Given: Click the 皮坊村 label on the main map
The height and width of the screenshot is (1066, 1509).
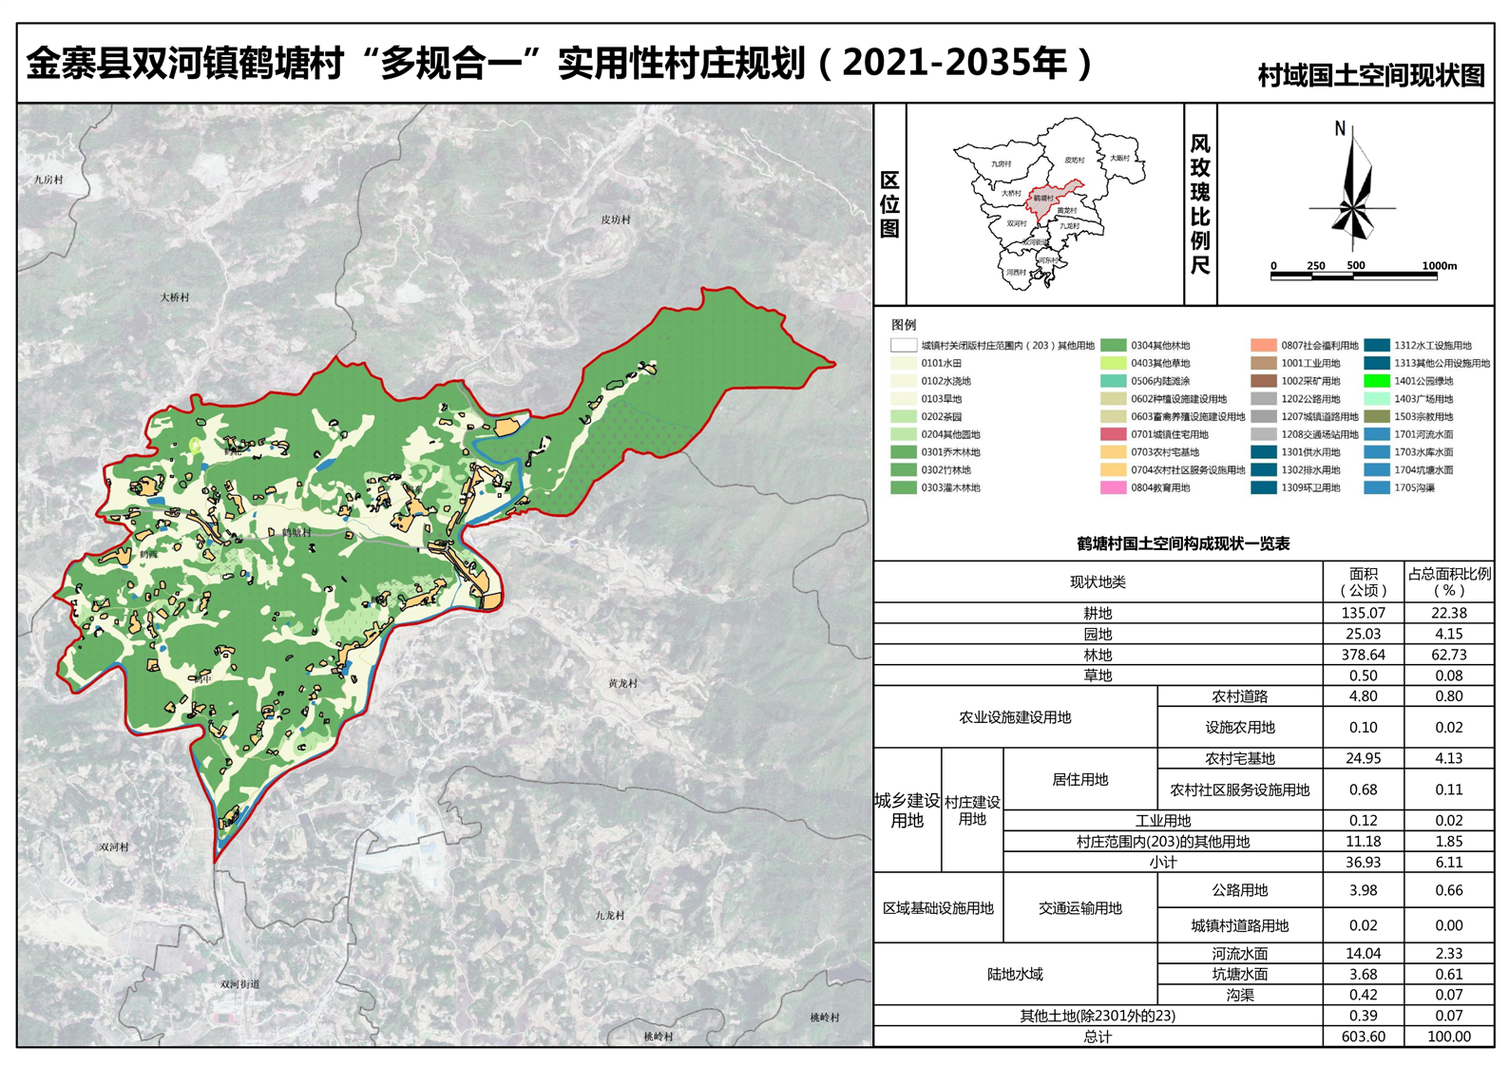Looking at the screenshot, I should [x=615, y=219].
